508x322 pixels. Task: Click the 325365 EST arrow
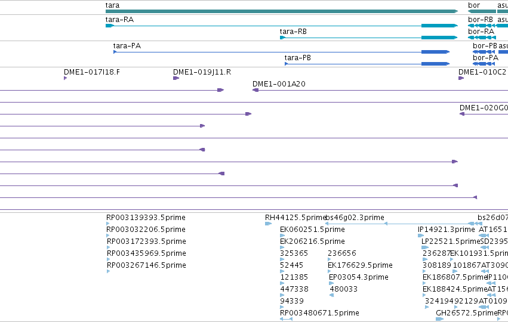tap(282, 259)
